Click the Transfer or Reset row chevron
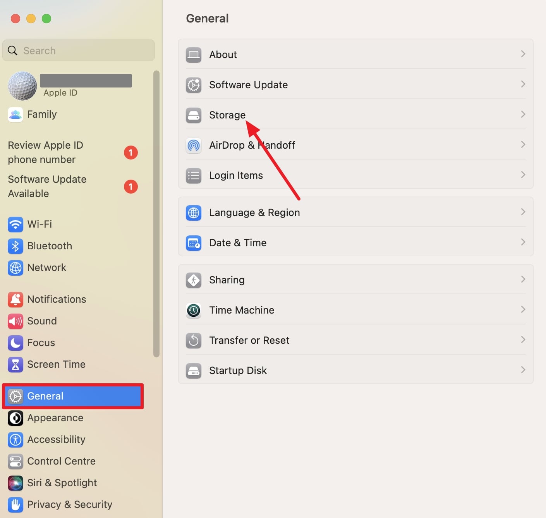The width and height of the screenshot is (546, 518). 523,340
